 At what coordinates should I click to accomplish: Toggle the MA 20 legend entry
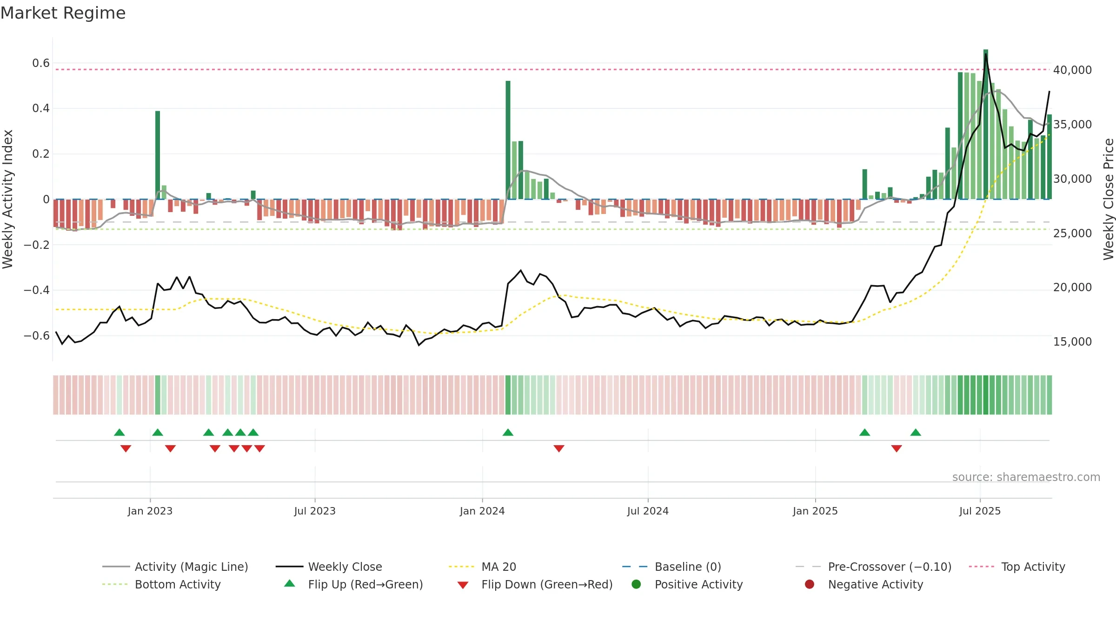coord(482,567)
